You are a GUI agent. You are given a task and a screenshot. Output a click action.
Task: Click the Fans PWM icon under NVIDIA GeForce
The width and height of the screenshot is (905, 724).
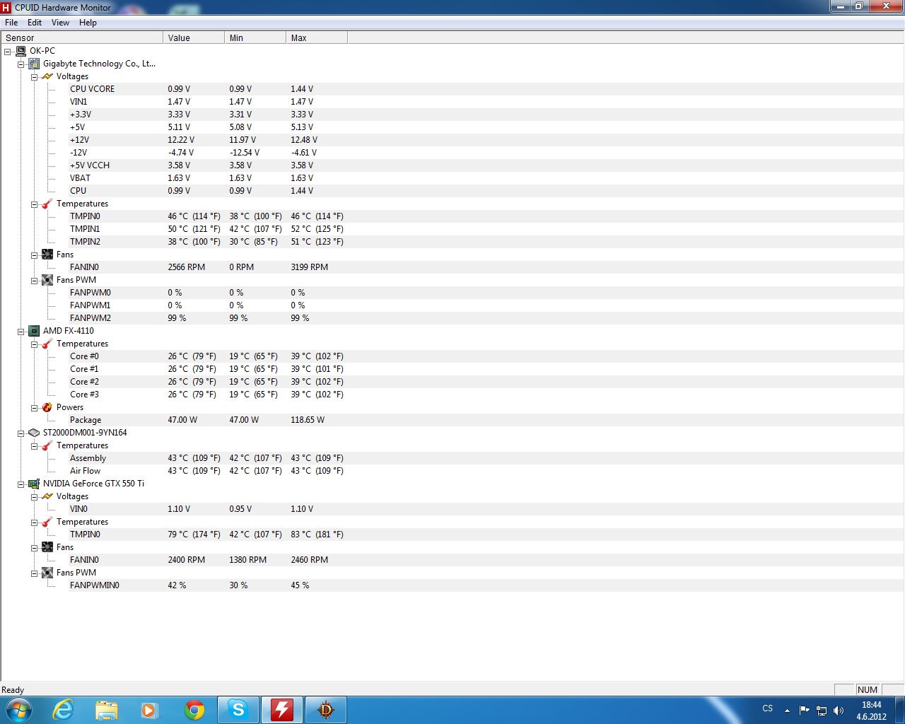pyautogui.click(x=47, y=573)
